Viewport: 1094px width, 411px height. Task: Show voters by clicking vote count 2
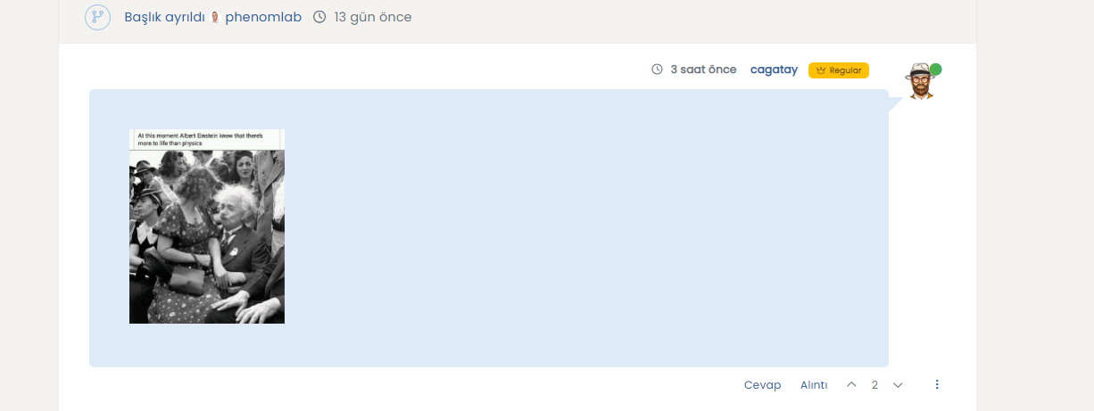(x=874, y=384)
